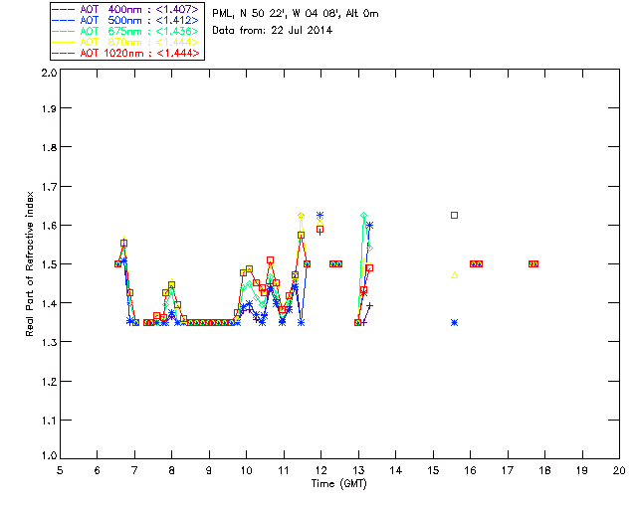
Task: Select the AOT 870nm legend entry
Action: coord(126,42)
